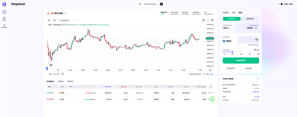Image resolution: width=297 pixels, height=117 pixels.
Task: Select the LIMIT order tab
Action: (233, 13)
